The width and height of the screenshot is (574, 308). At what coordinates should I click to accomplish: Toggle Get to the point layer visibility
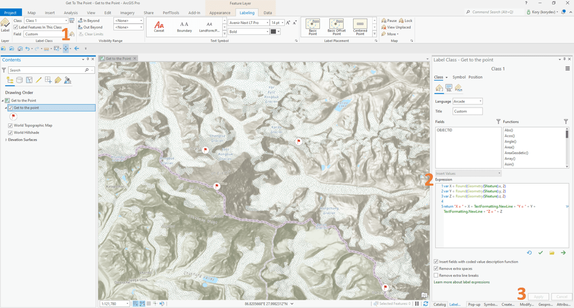click(x=10, y=108)
